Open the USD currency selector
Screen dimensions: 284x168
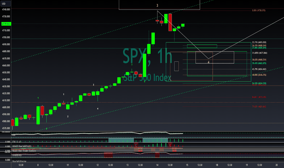(5, 4)
